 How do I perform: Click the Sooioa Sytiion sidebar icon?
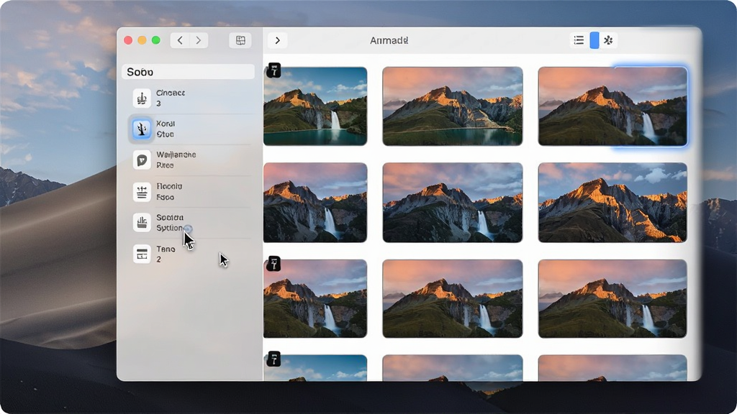point(142,223)
